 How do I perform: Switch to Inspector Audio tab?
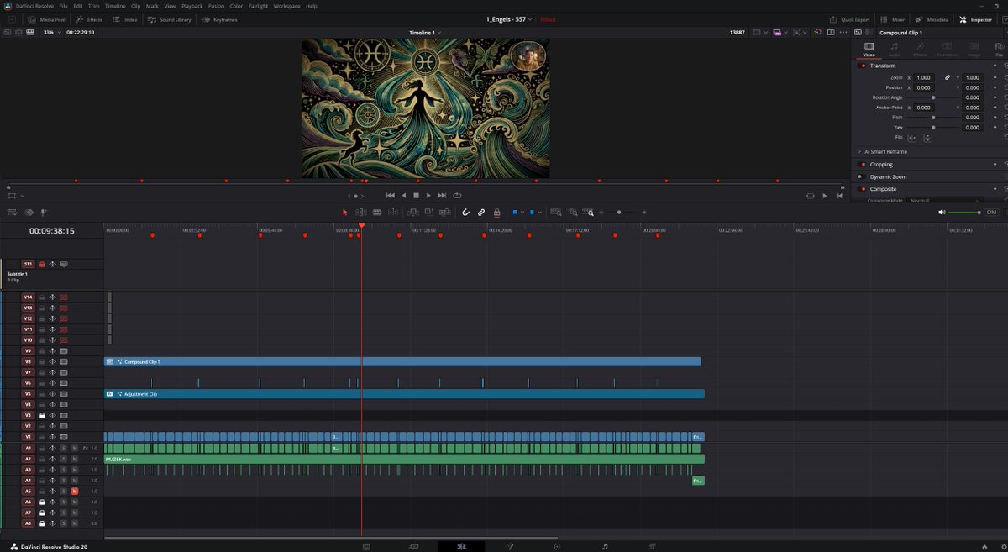tap(894, 50)
